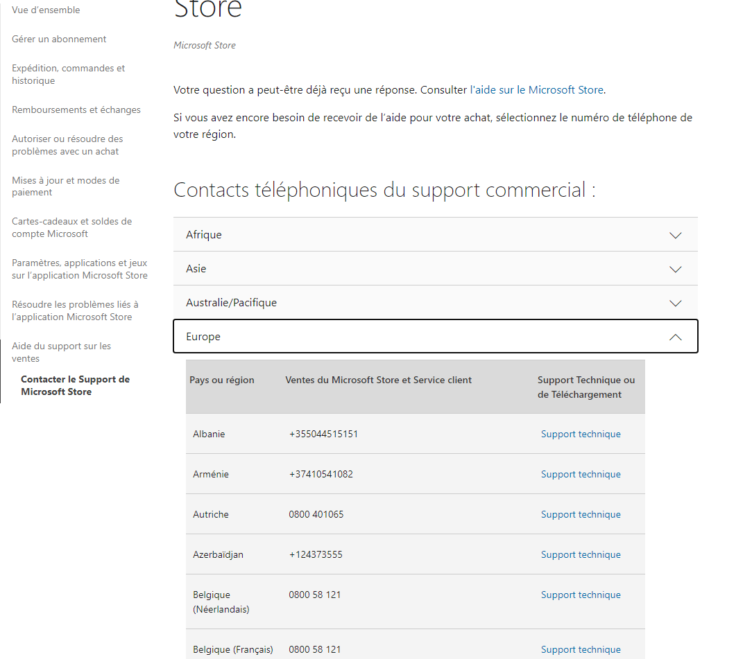Open Remboursements et échanges sidebar item

pyautogui.click(x=76, y=109)
